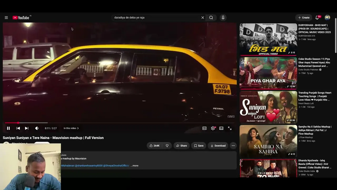Open the Samjho Na Sahiba thumbnail

pyautogui.click(x=268, y=141)
